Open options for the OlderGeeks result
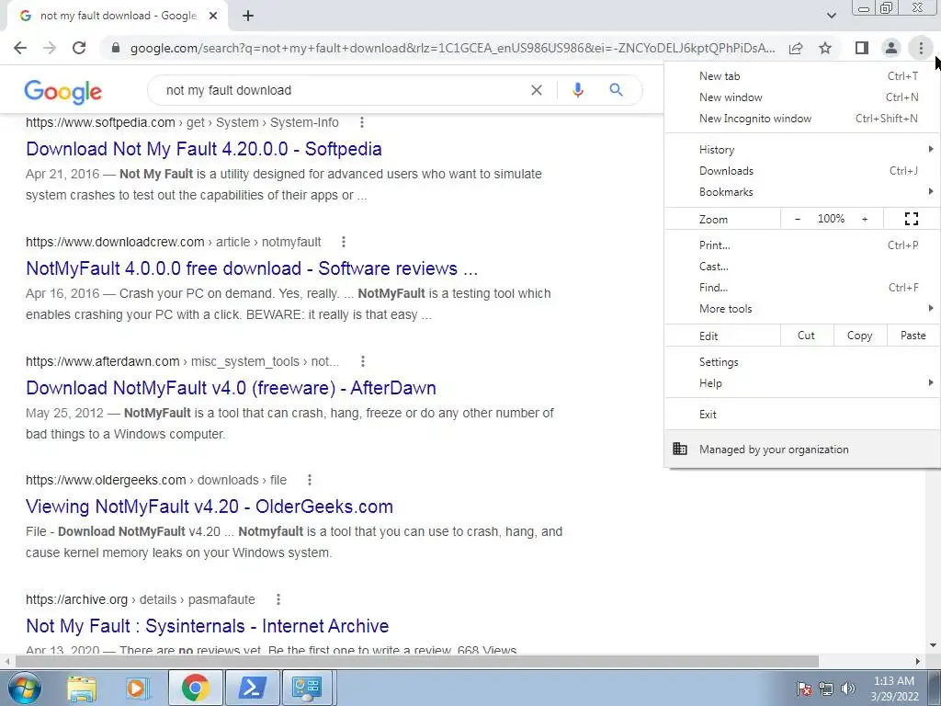Screen dimensions: 941x706 (310, 480)
